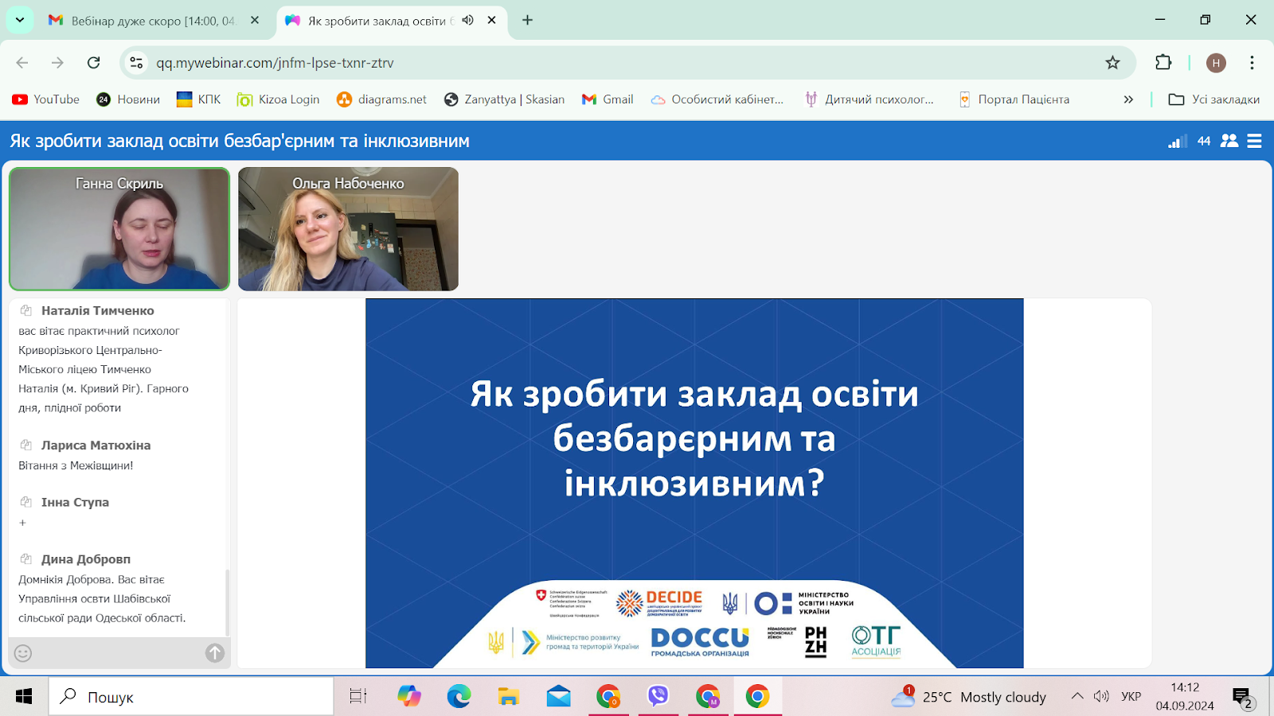Open the Новини bookmark
1274x716 pixels.
pos(128,99)
